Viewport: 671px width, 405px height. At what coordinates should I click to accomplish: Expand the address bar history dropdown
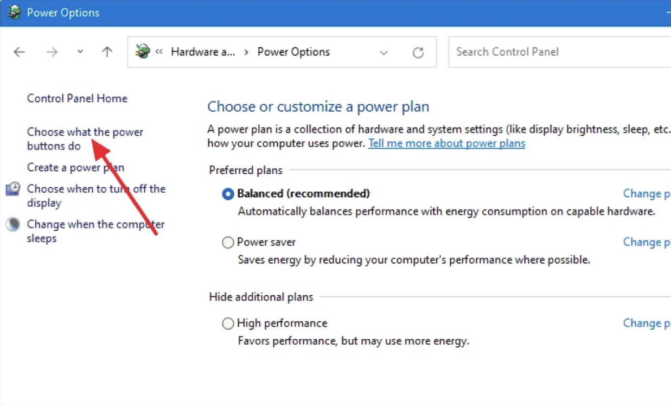(384, 53)
